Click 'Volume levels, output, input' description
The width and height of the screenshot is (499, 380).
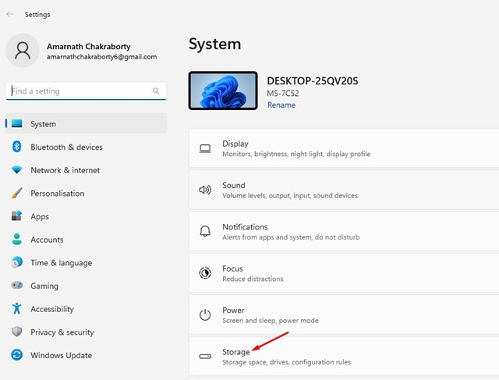click(290, 195)
